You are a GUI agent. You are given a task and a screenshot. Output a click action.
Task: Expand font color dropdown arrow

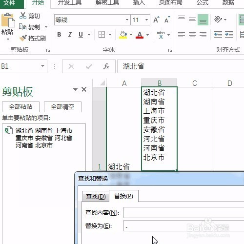(x=147, y=35)
